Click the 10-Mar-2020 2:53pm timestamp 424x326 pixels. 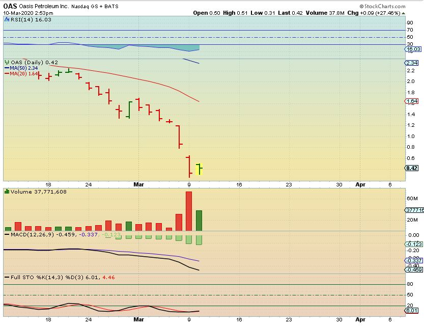click(x=28, y=13)
